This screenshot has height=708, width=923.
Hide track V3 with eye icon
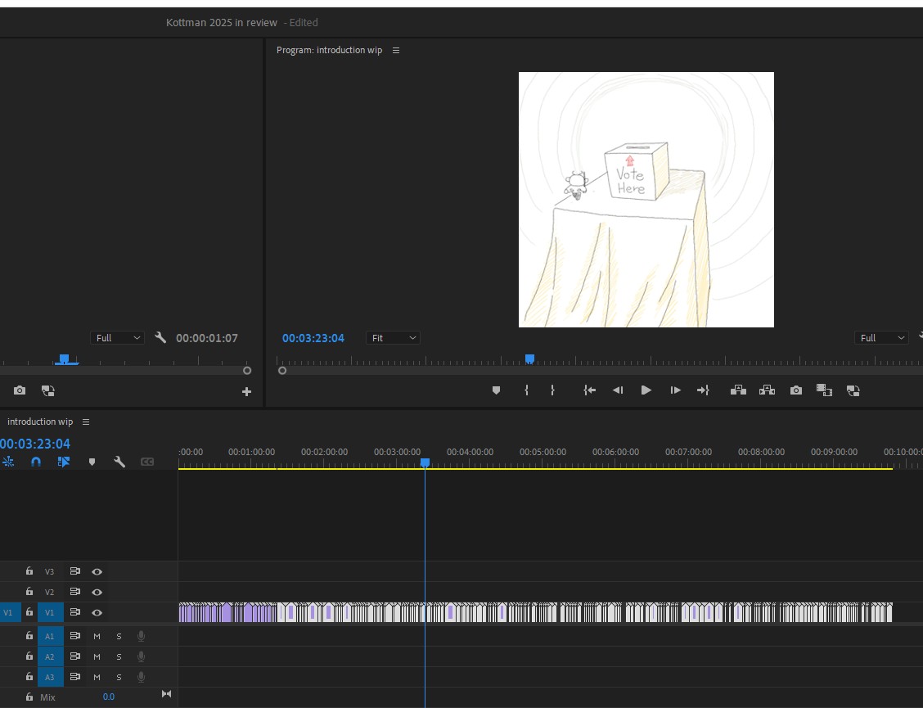coord(97,571)
